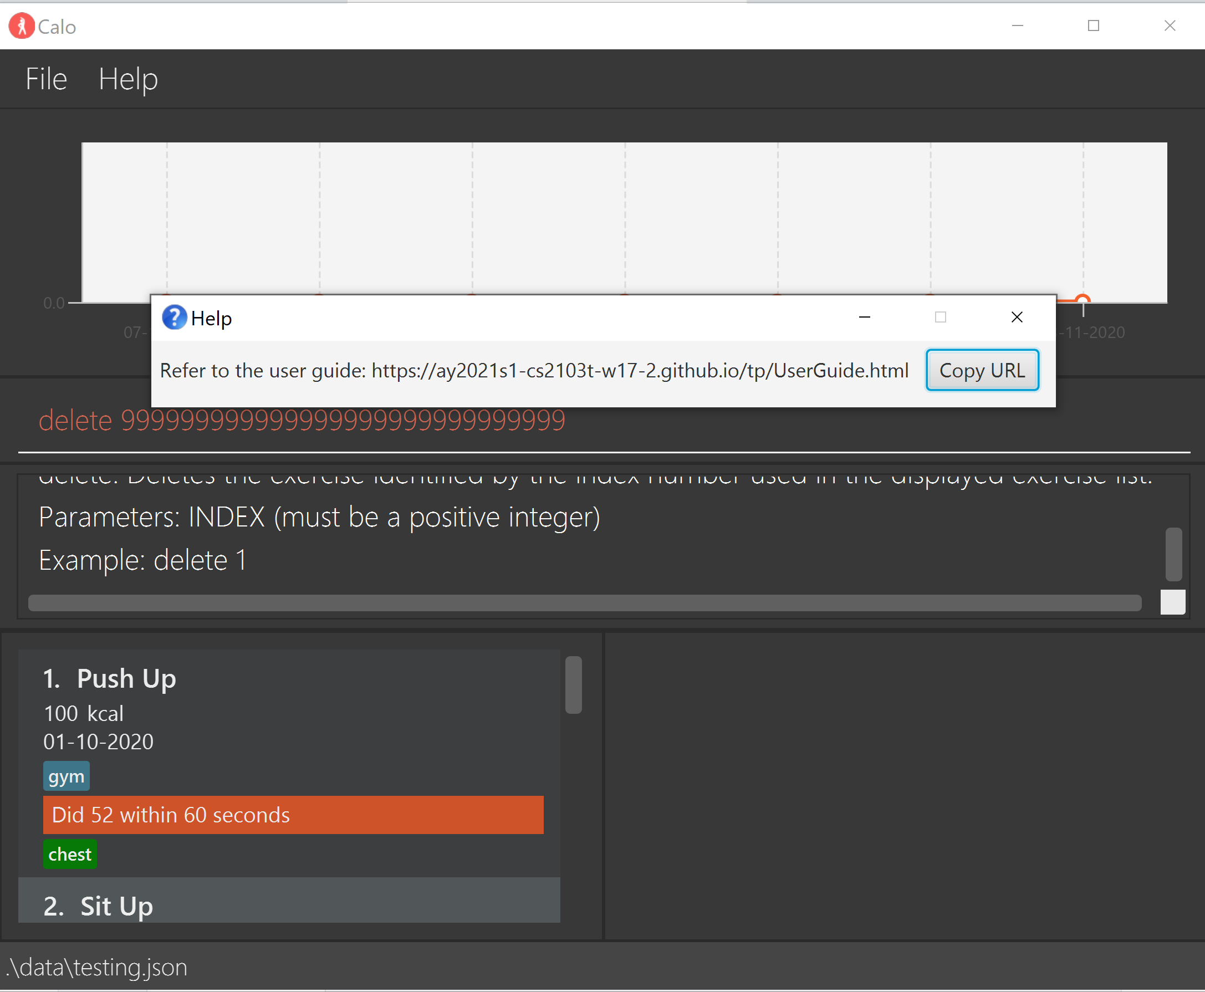Minimize the Help dialog window
Image resolution: width=1205 pixels, height=992 pixels.
[864, 317]
